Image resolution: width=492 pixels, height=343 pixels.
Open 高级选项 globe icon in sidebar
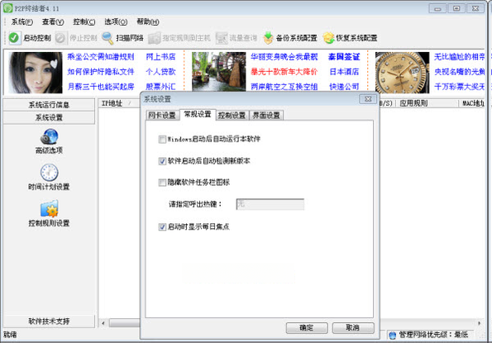pyautogui.click(x=50, y=136)
